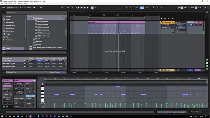Select Audio Effects category in browser
The image size is (210, 118).
pos(10,25)
